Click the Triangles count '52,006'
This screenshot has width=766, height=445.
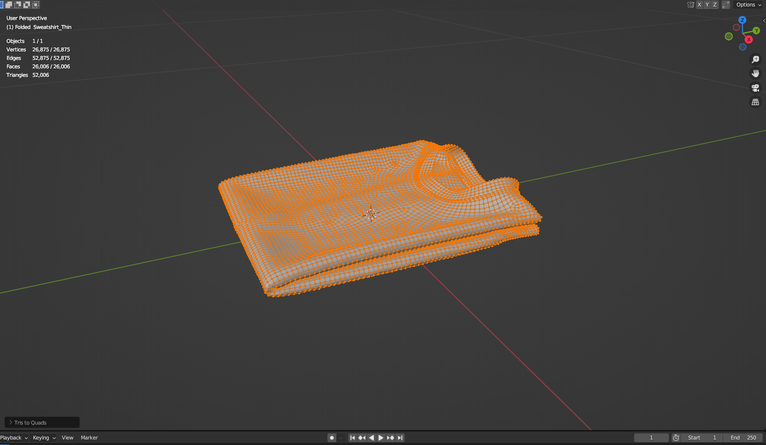40,75
